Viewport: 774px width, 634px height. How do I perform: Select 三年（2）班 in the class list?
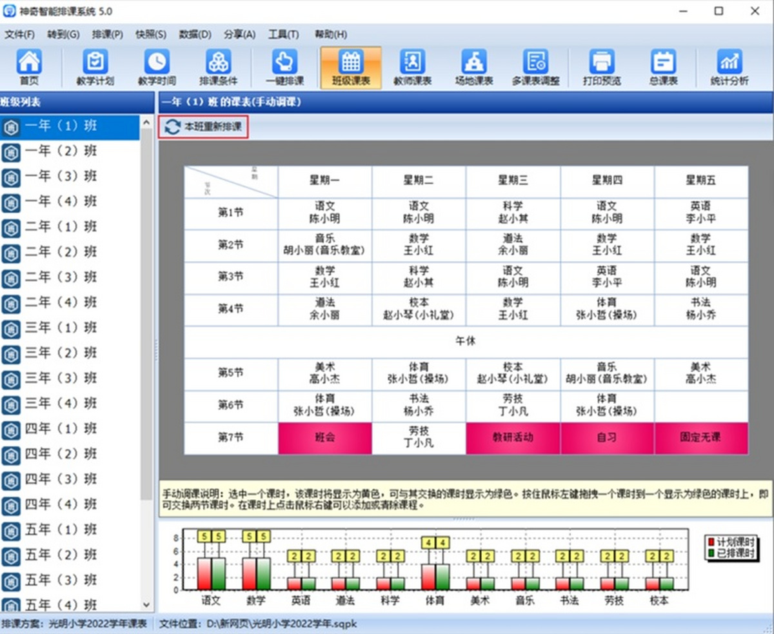click(70, 354)
